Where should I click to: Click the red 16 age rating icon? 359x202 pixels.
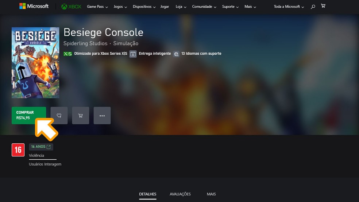pyautogui.click(x=18, y=150)
